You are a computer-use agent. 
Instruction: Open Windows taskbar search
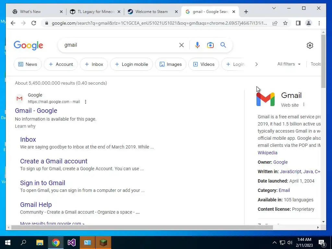tap(23, 243)
